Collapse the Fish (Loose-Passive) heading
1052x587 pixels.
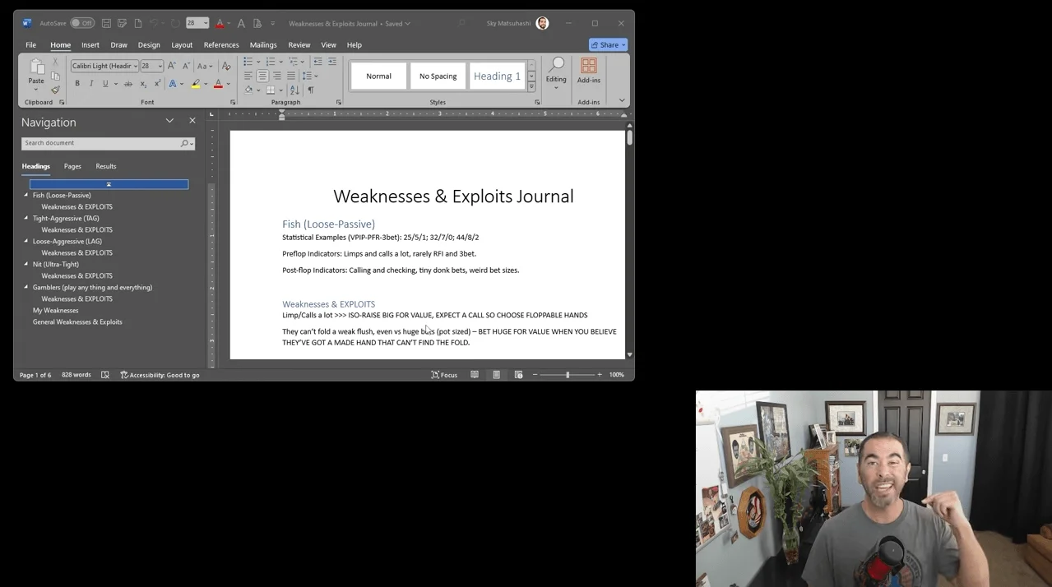(26, 195)
